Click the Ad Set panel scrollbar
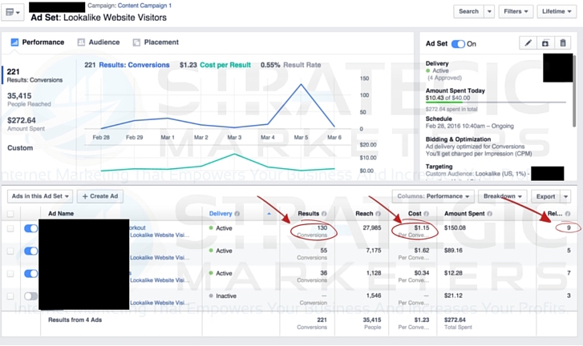 pos(574,91)
